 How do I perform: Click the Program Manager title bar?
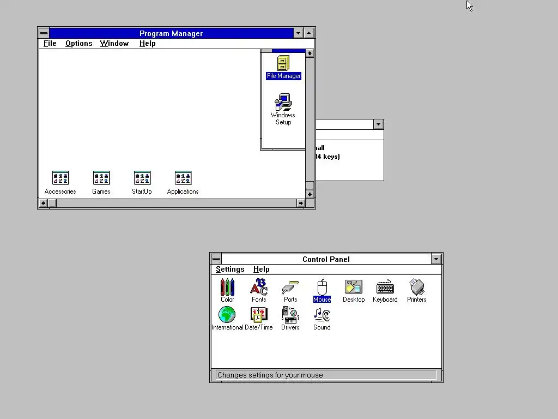tap(171, 33)
